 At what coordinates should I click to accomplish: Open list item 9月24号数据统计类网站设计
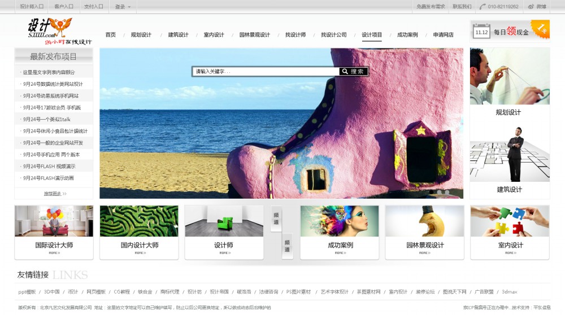53,84
